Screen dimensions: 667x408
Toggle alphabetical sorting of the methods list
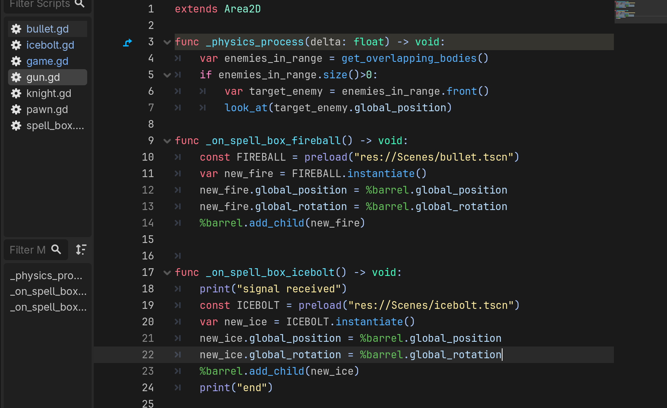tap(81, 250)
